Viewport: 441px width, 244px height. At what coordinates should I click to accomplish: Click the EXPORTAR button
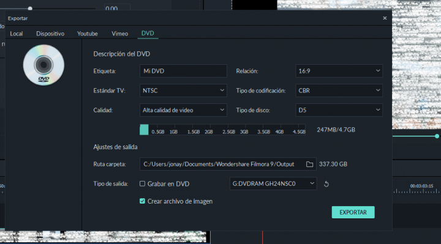353,212
